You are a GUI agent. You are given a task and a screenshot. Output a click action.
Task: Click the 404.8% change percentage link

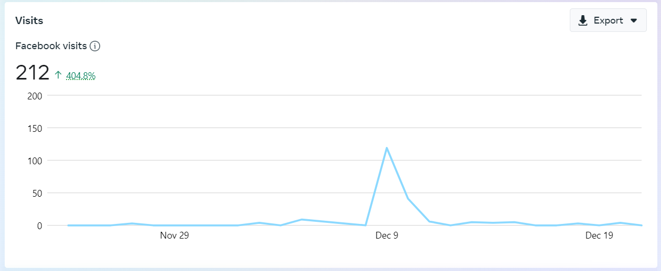click(x=81, y=76)
